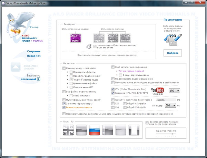Select the engine 1 system codec
The height and width of the screenshot is (158, 207).
pyautogui.click(x=99, y=38)
